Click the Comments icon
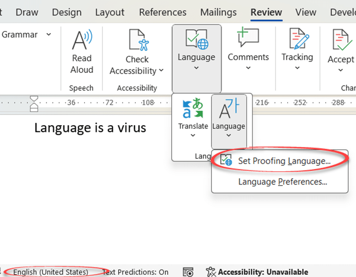Viewport: 356px width, 277px height. pos(248,38)
